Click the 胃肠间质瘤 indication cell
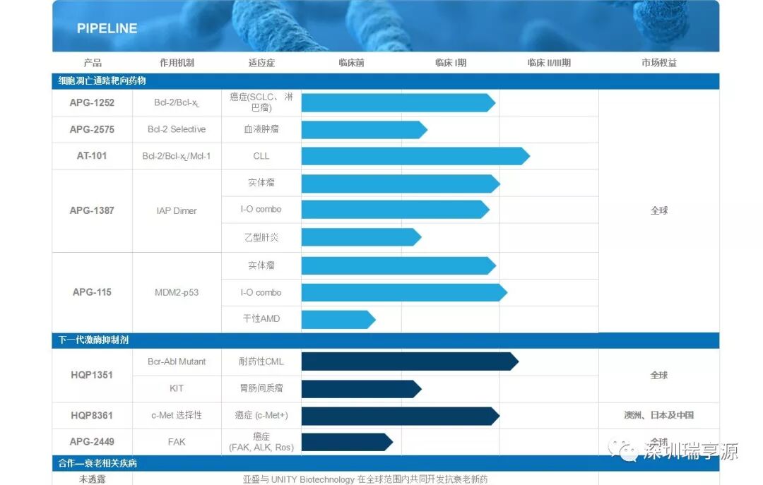The width and height of the screenshot is (763, 485). [x=261, y=388]
